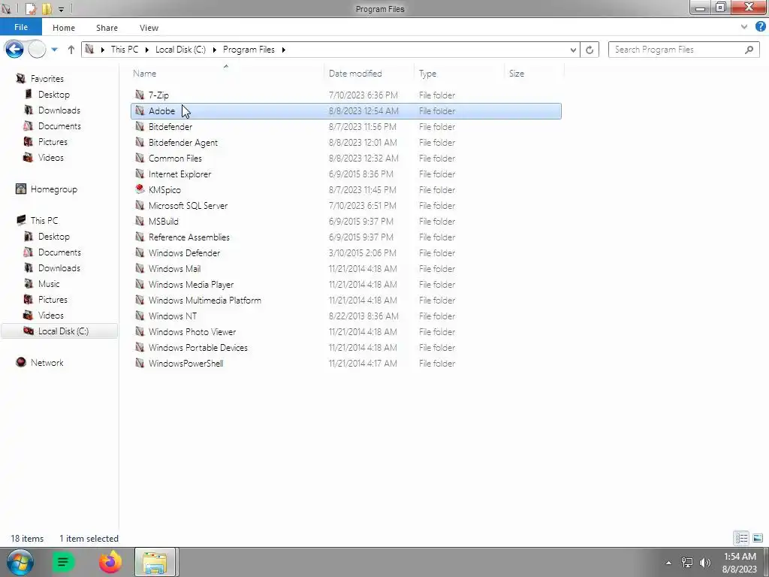Image resolution: width=769 pixels, height=577 pixels.
Task: Select the Microsoft SQL Server folder
Action: pyautogui.click(x=346, y=206)
